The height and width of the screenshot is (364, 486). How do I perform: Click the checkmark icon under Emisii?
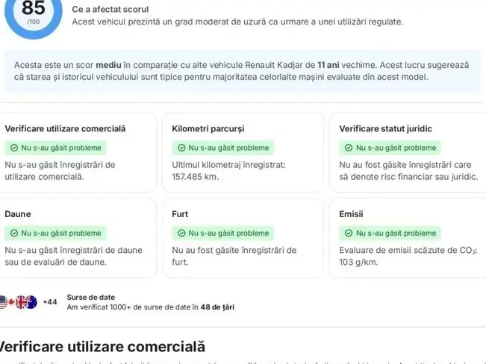pyautogui.click(x=349, y=233)
